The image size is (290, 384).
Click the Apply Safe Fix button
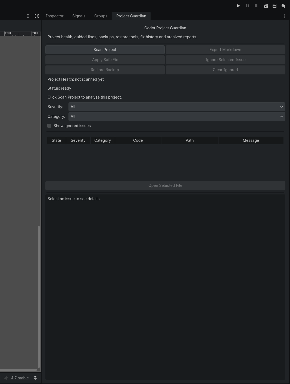point(105,60)
